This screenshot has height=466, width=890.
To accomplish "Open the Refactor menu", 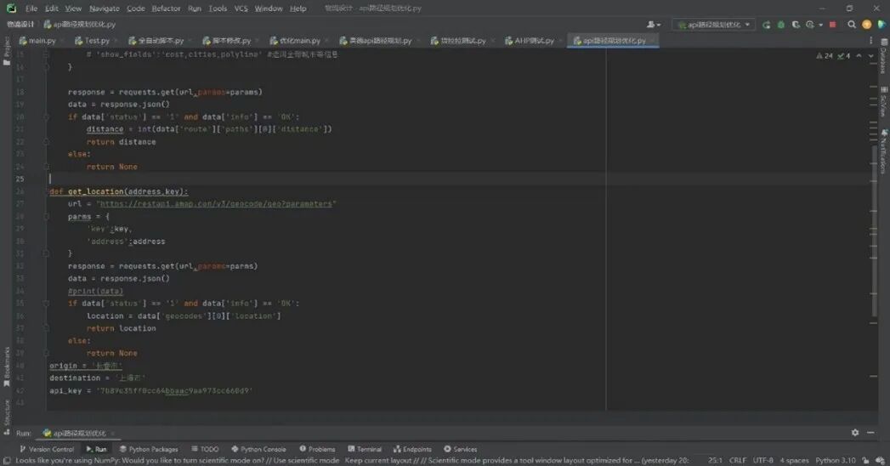I will 166,9.
